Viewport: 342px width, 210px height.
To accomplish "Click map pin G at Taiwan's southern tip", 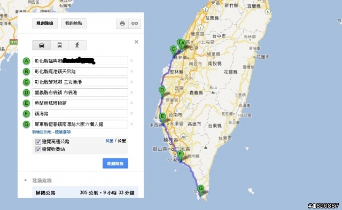I will point(201,190).
